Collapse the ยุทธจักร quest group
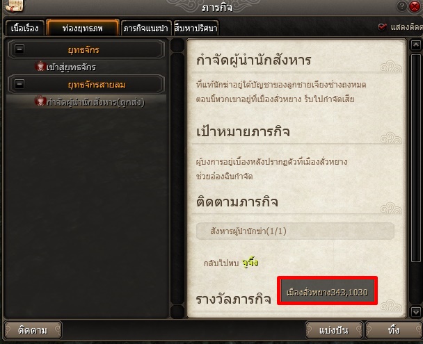The width and height of the screenshot is (423, 344). point(19,49)
